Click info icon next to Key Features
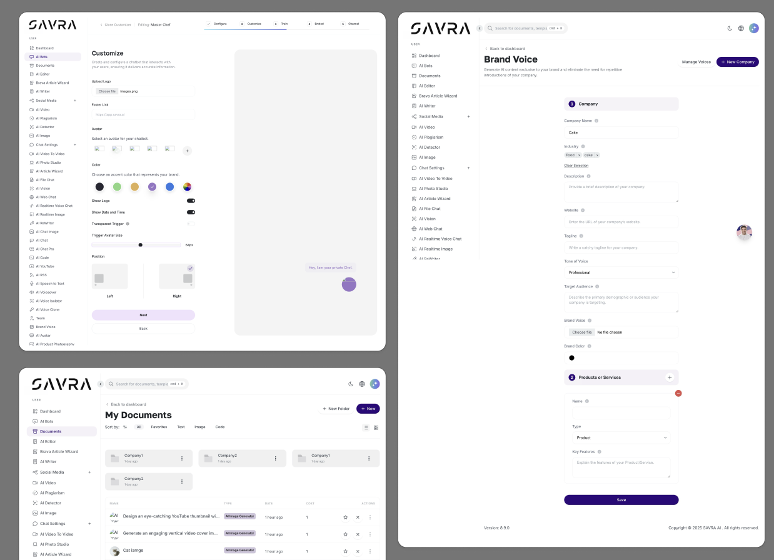 (x=599, y=451)
